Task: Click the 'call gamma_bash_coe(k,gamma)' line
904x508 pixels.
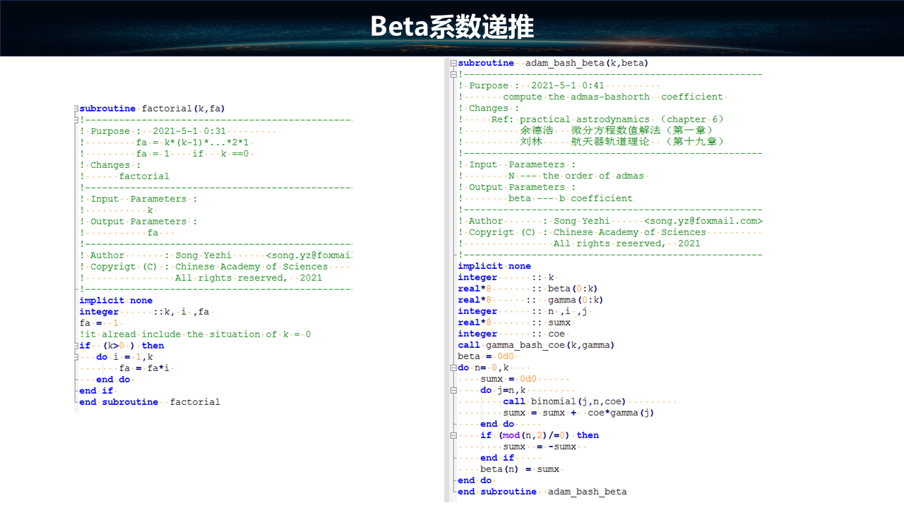Action: coord(536,345)
